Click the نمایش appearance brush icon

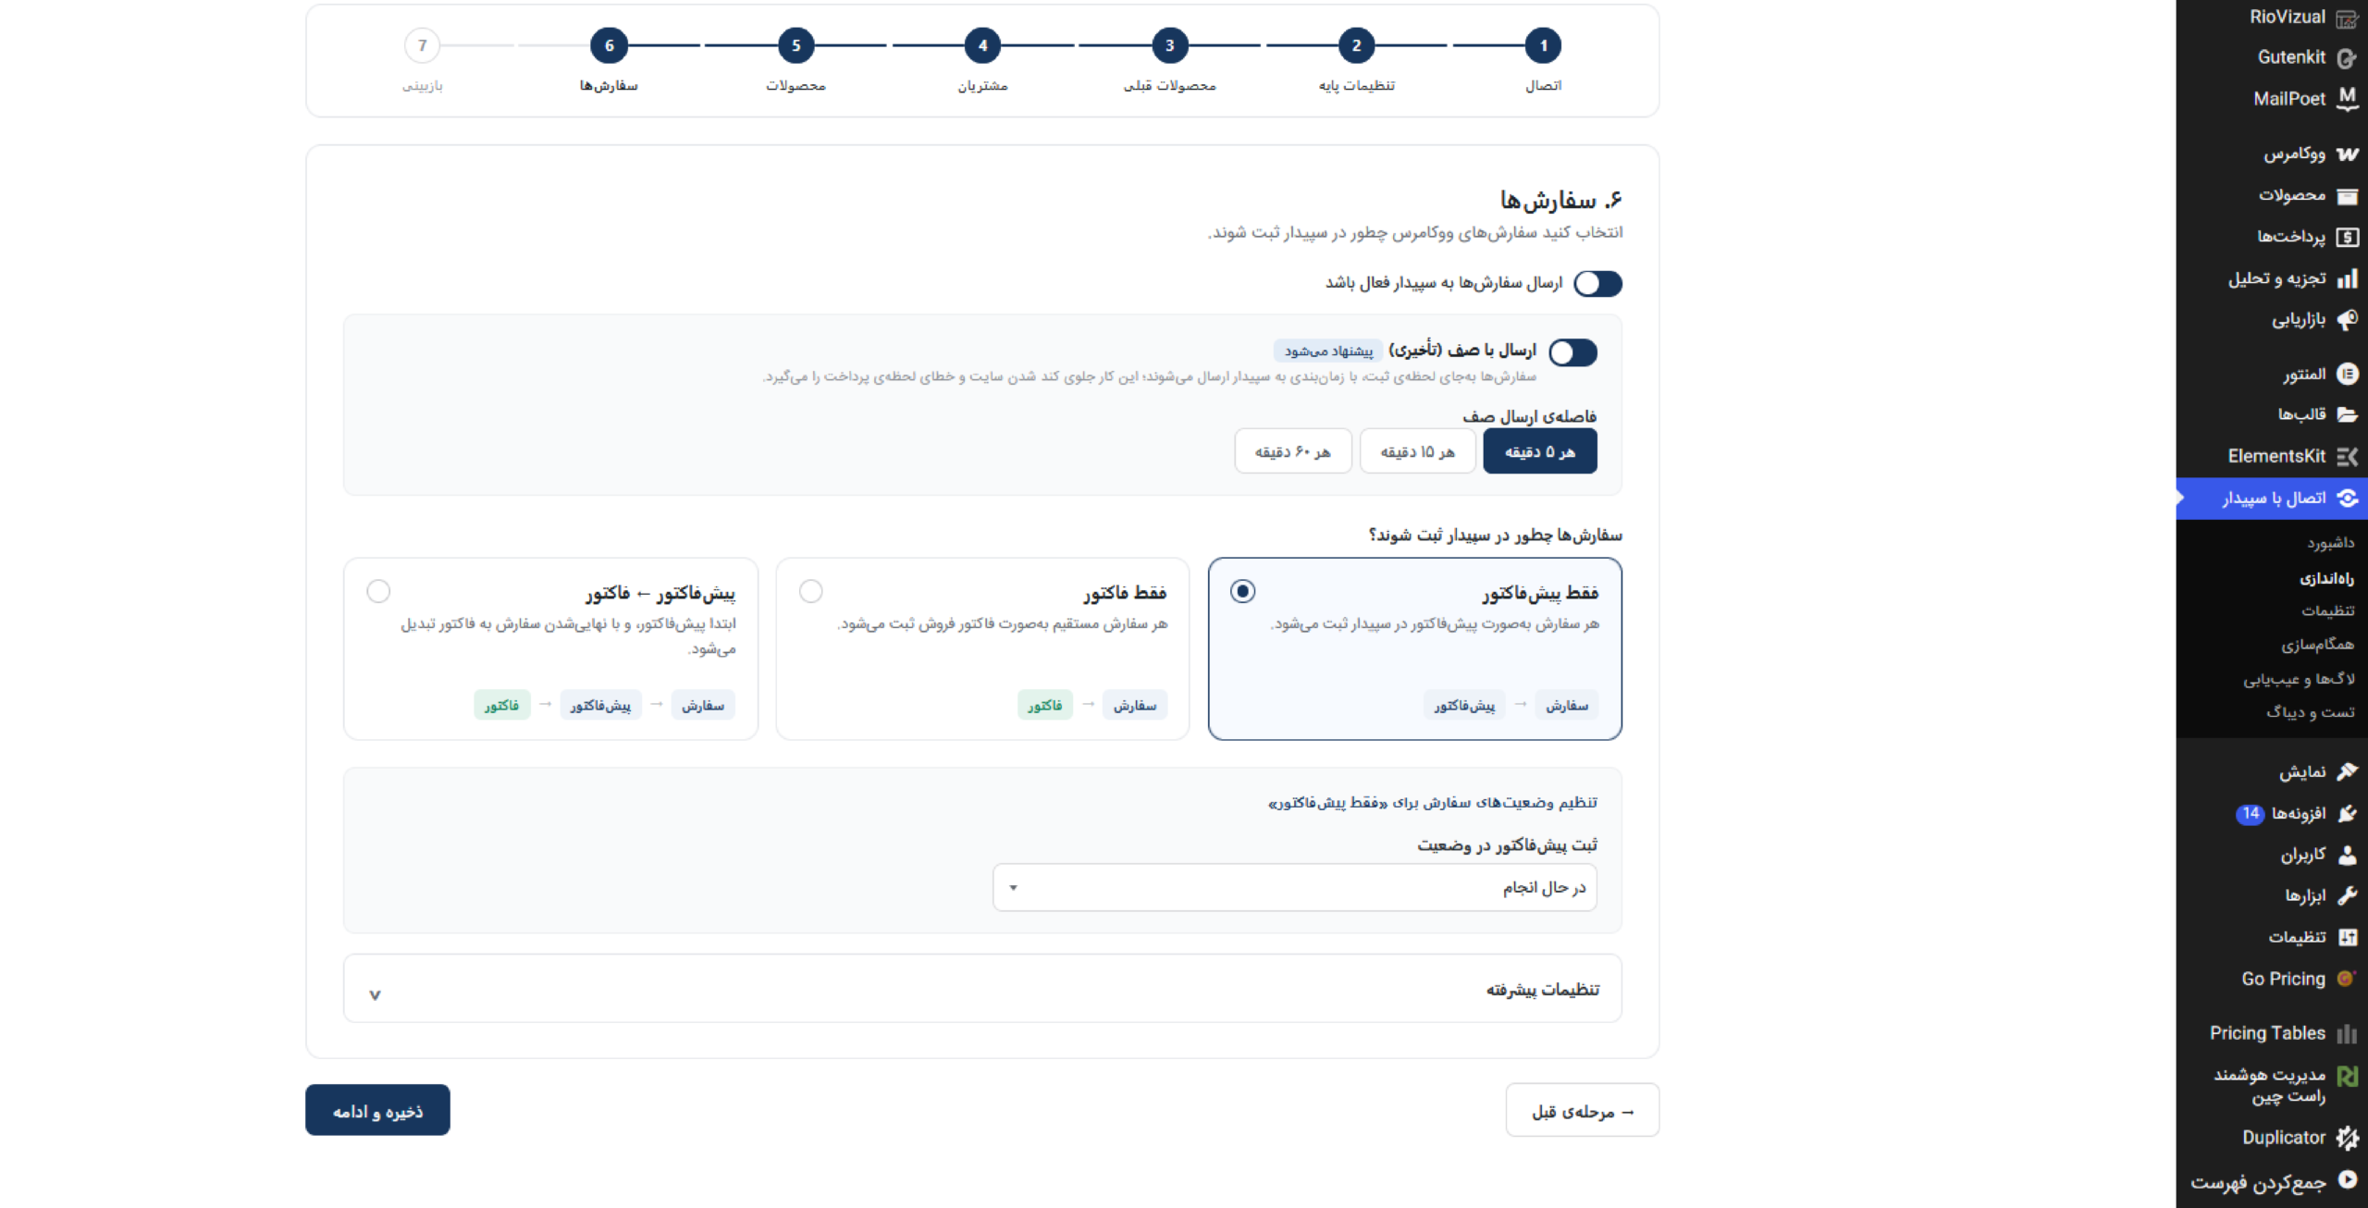[x=2347, y=771]
